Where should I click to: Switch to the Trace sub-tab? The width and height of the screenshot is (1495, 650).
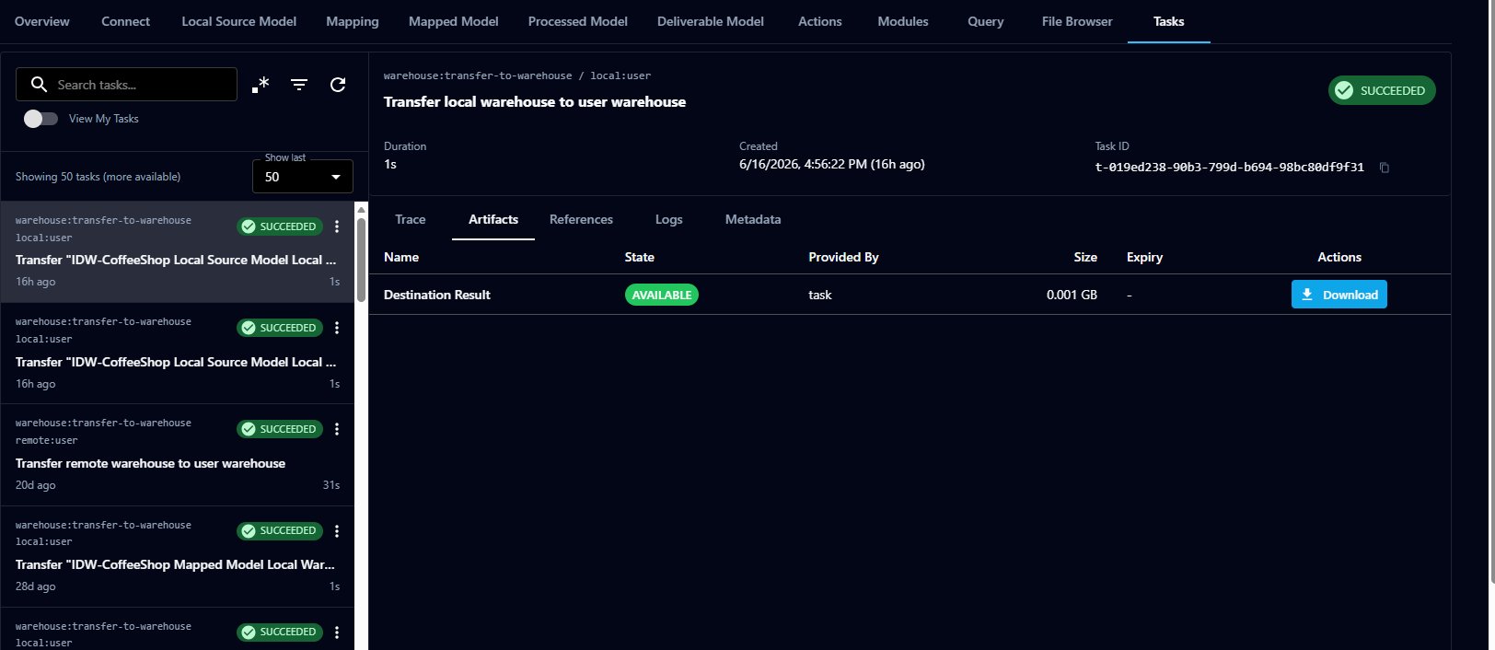click(x=411, y=219)
